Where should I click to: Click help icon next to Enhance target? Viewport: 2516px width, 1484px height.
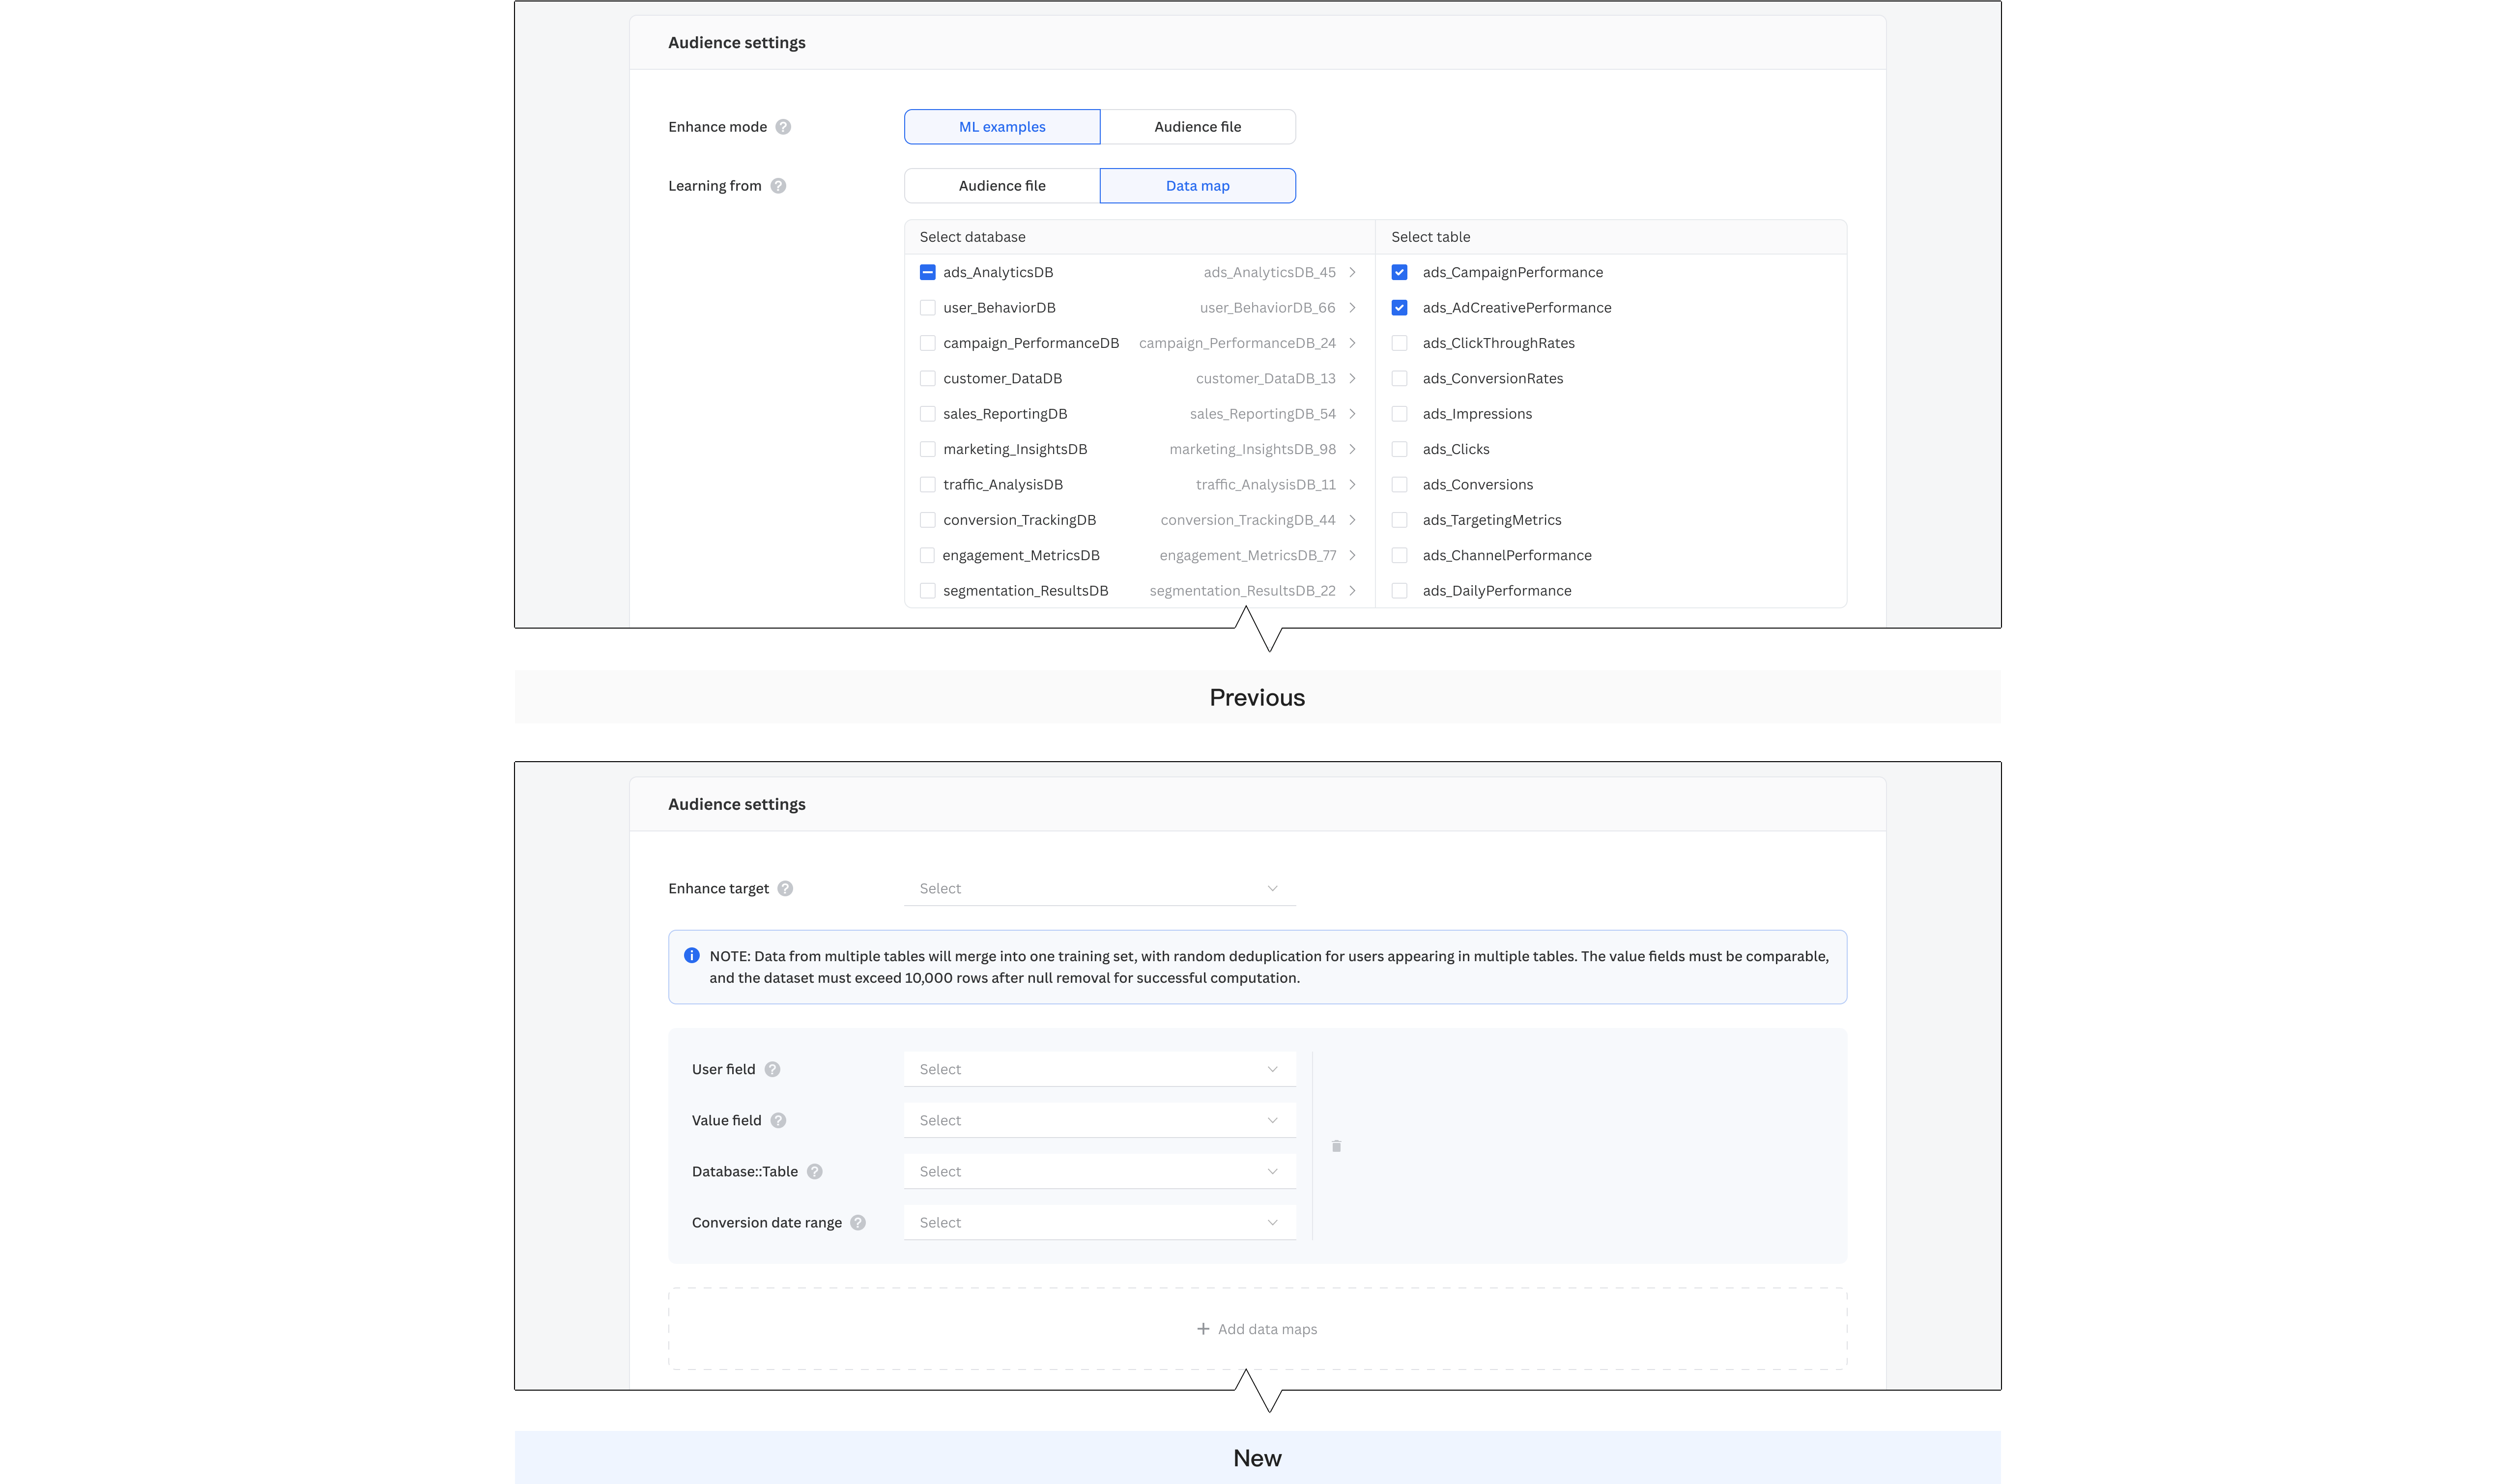pyautogui.click(x=785, y=889)
